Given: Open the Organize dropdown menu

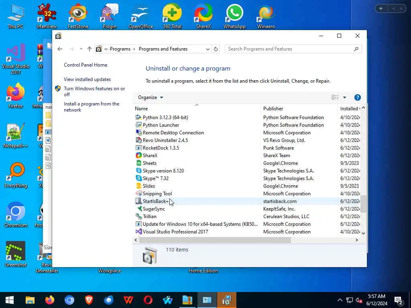Looking at the screenshot, I should click(x=151, y=97).
